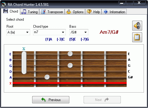Expand the Root dropdown showing A (la)
The image size is (148, 108).
click(18, 32)
